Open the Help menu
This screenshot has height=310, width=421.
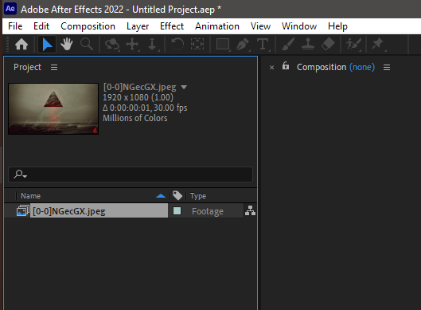tap(337, 26)
